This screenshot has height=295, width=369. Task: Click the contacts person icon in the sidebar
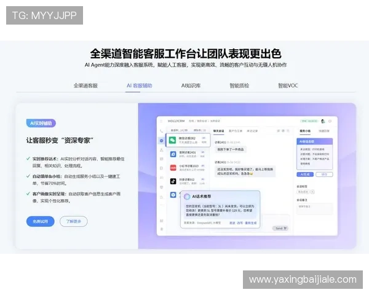click(161, 150)
